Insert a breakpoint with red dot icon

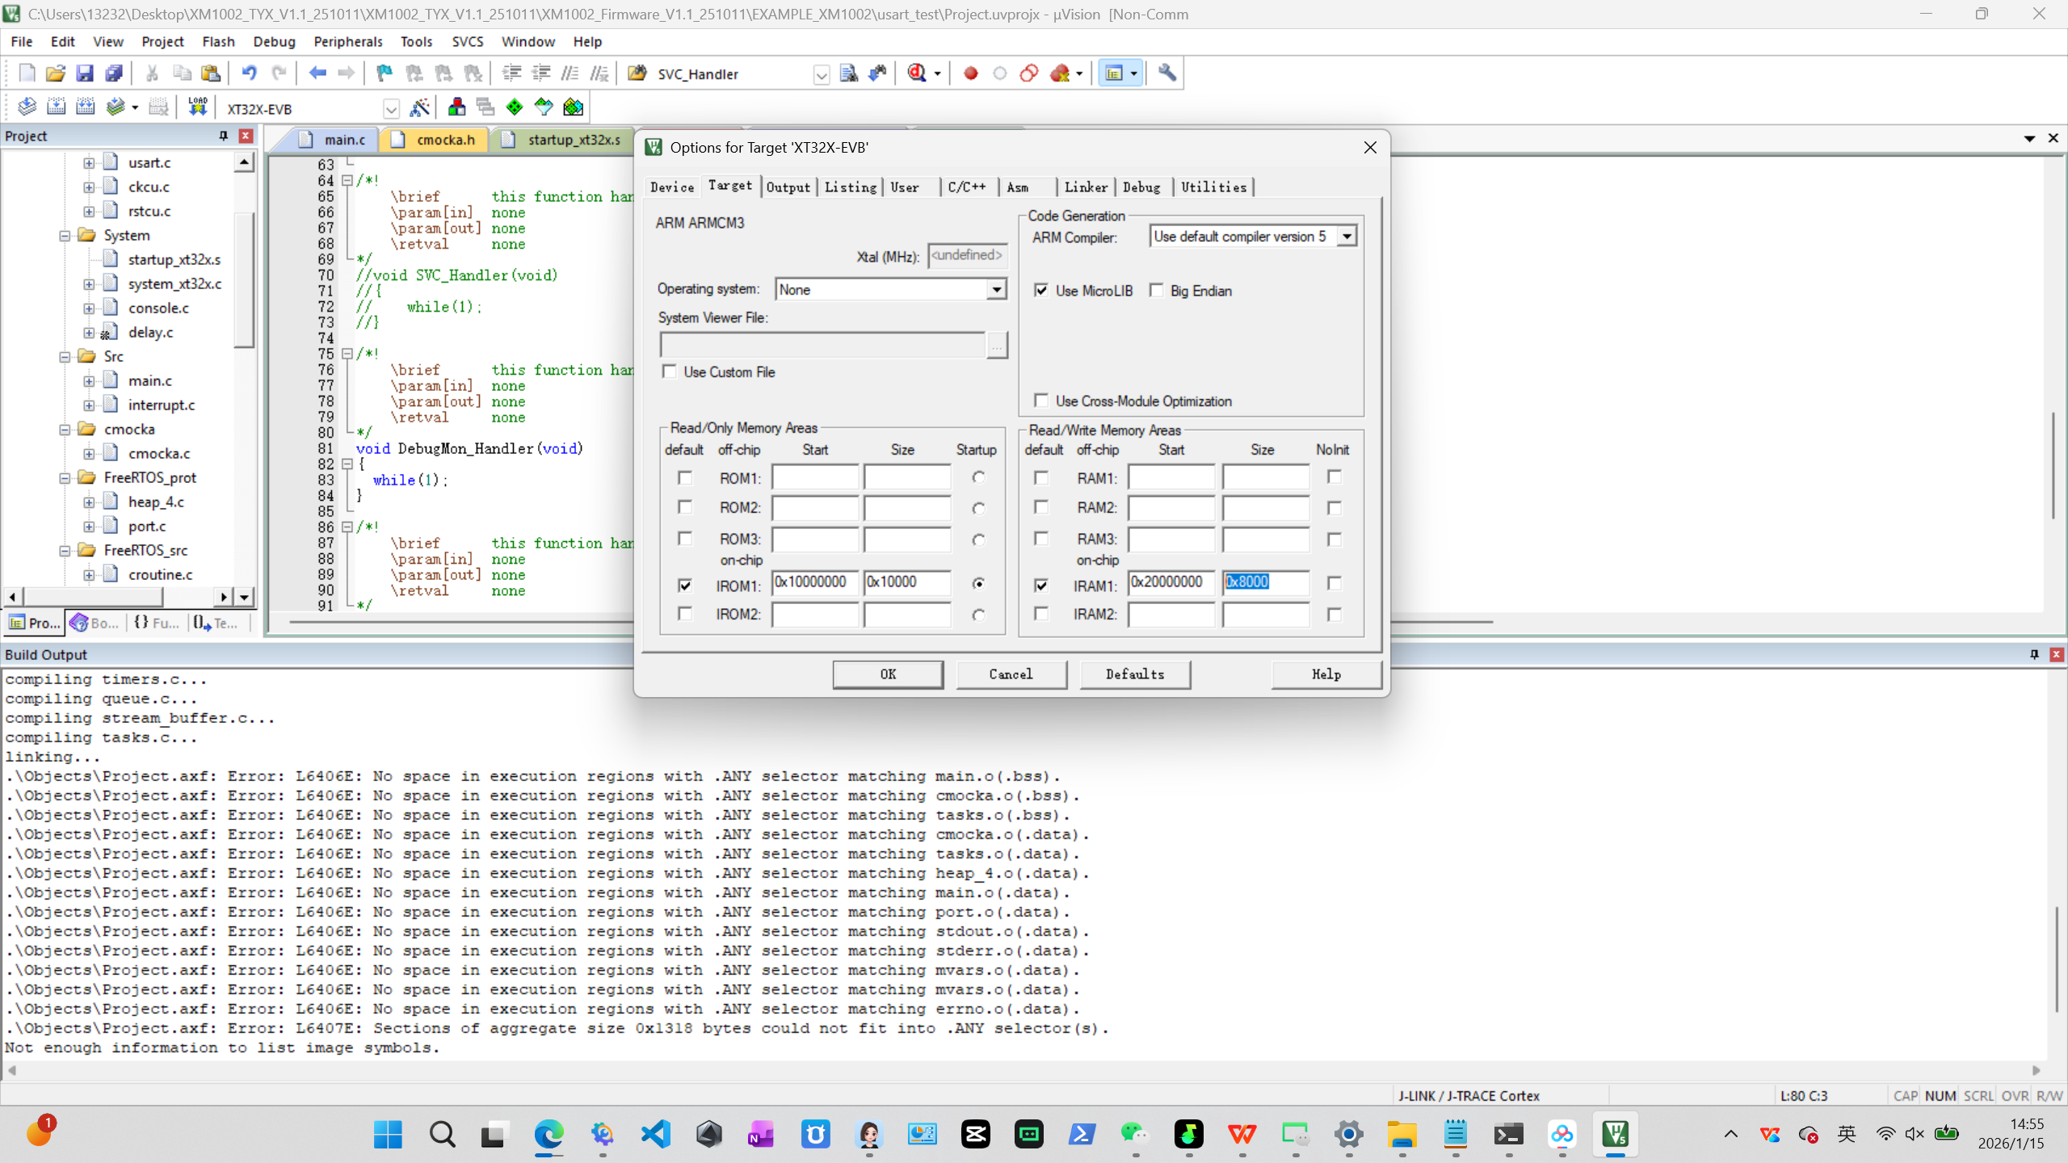click(x=970, y=73)
